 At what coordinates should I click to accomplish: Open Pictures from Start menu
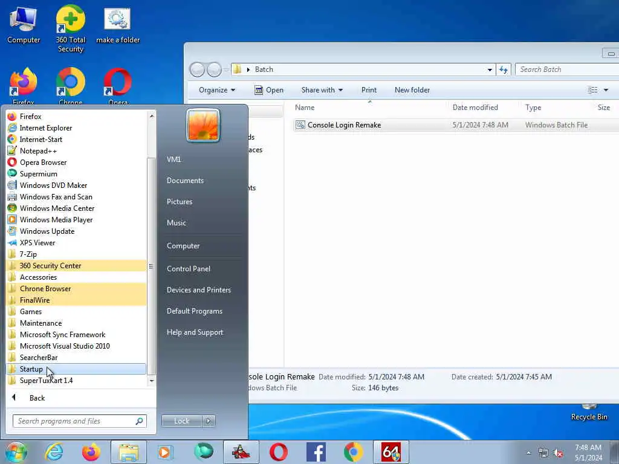(180, 202)
